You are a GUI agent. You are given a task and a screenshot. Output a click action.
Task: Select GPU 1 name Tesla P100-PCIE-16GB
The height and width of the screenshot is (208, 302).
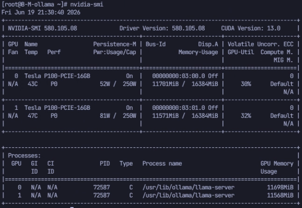point(57,108)
